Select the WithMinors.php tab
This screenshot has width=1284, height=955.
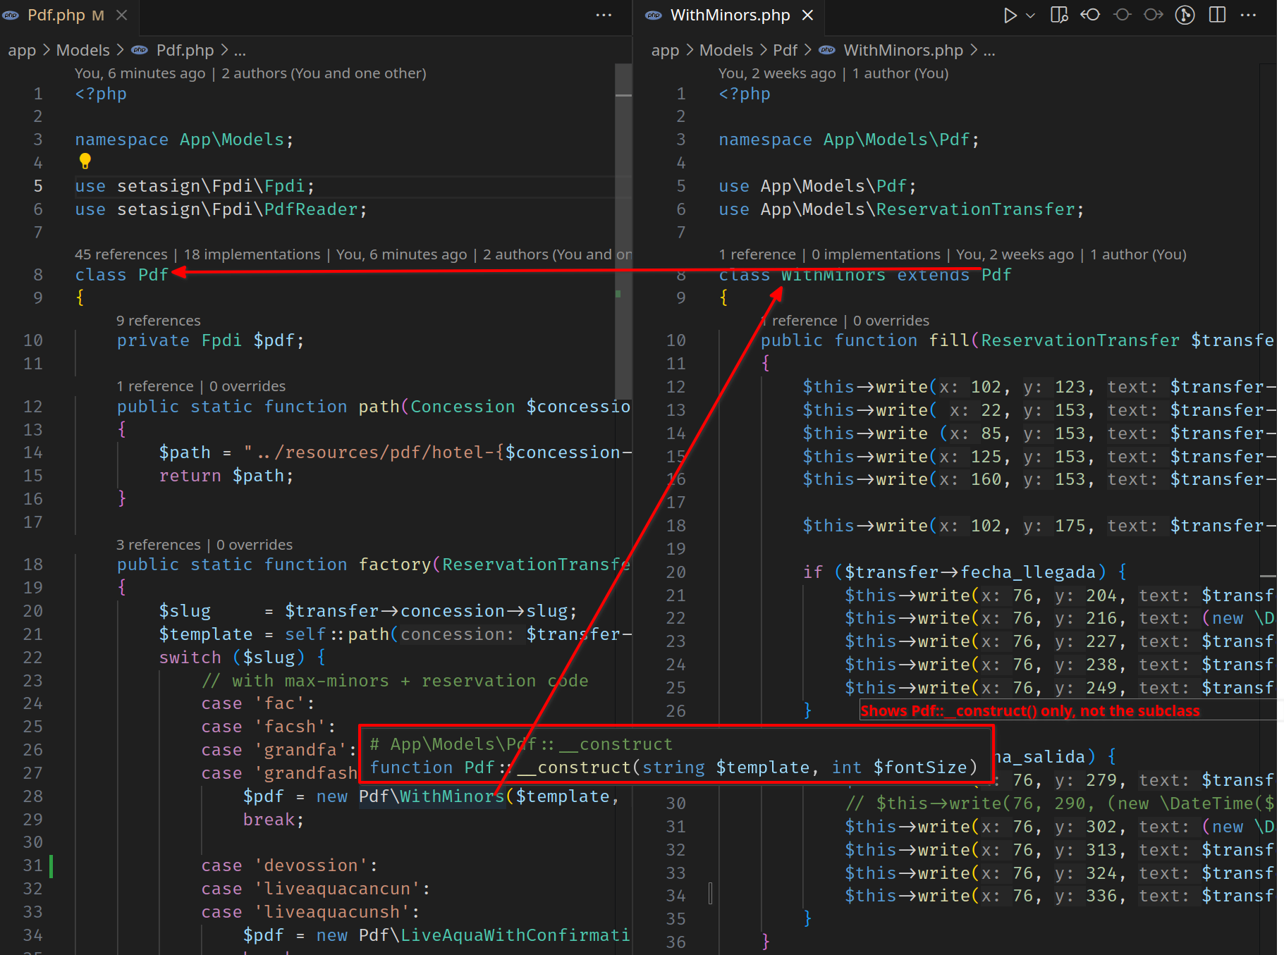point(729,16)
